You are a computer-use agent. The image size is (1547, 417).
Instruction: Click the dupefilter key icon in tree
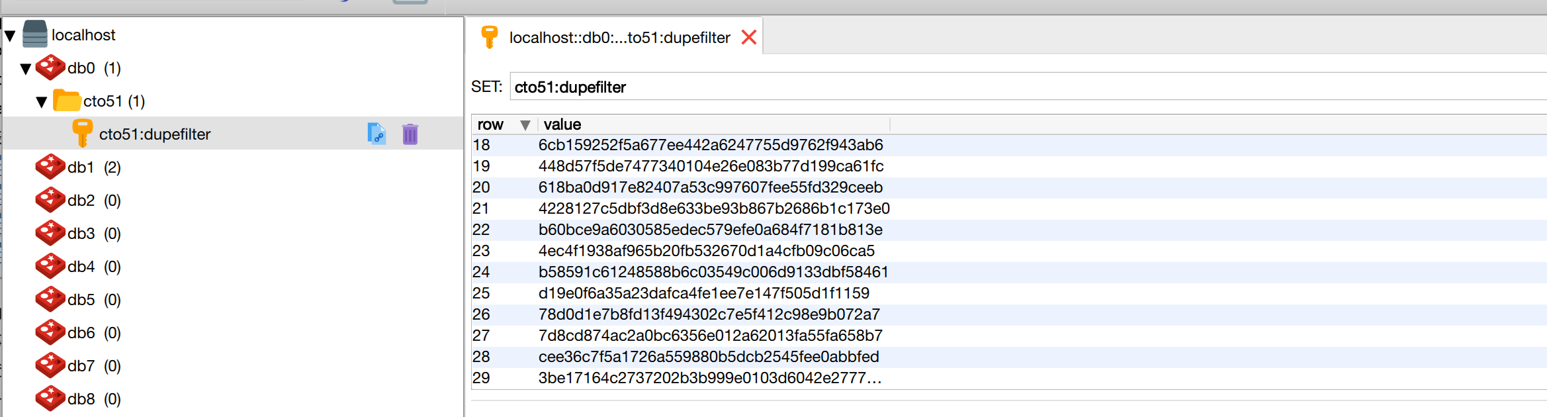point(82,133)
